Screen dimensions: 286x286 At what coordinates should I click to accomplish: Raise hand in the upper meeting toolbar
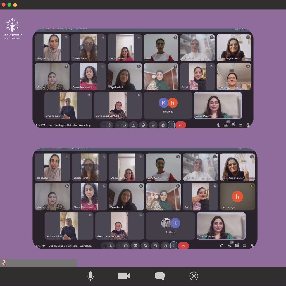(163, 125)
